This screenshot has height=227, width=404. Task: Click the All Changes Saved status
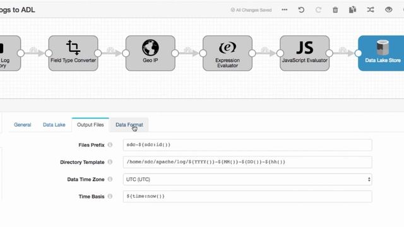[x=251, y=10]
